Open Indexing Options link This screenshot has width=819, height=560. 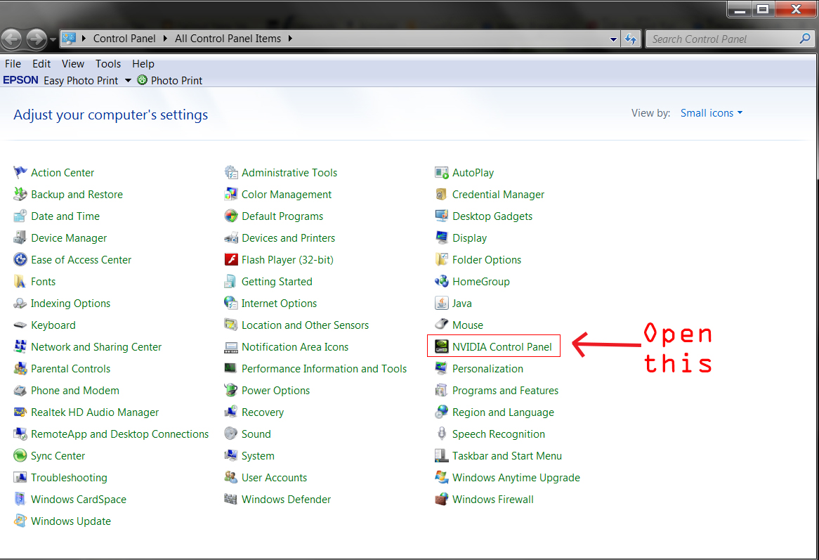pyautogui.click(x=70, y=303)
